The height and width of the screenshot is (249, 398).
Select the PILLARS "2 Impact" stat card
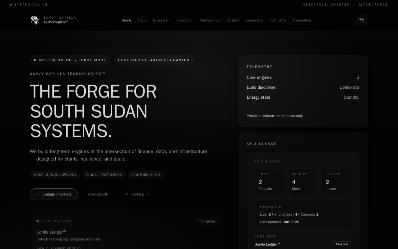point(336,182)
